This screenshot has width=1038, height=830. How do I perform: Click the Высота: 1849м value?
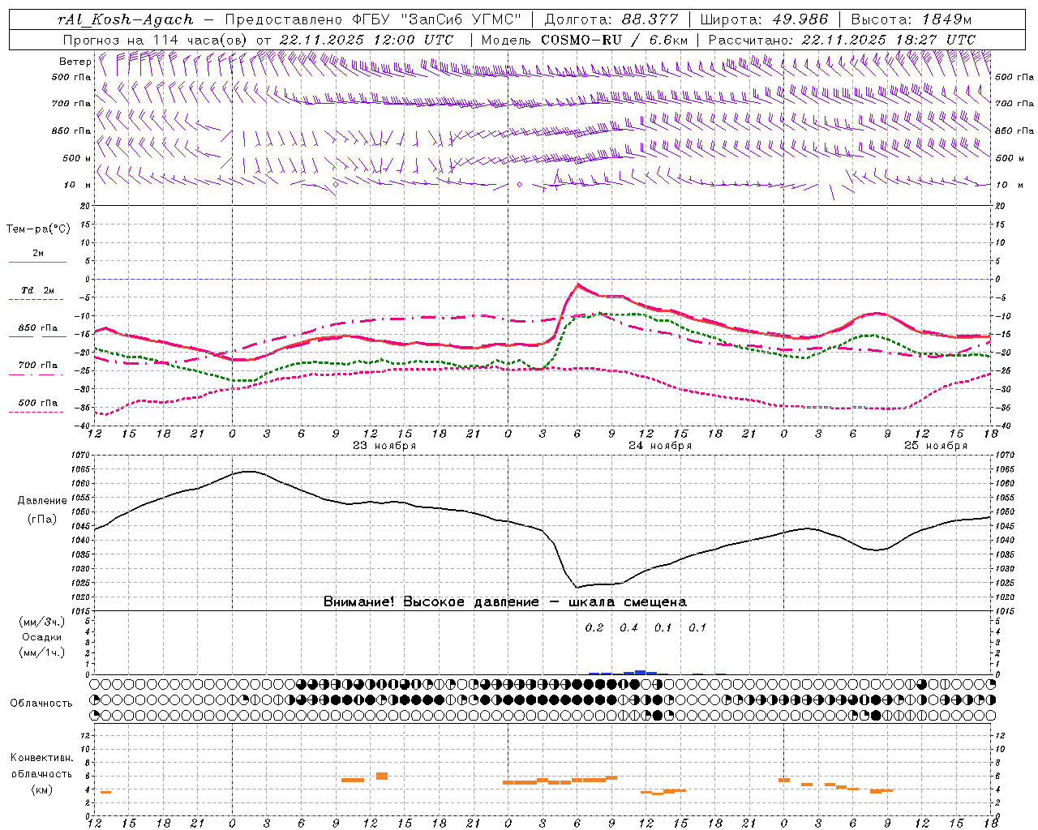(911, 19)
